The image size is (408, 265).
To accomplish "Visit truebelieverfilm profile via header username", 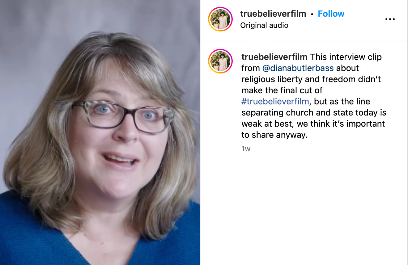I will coord(273,14).
